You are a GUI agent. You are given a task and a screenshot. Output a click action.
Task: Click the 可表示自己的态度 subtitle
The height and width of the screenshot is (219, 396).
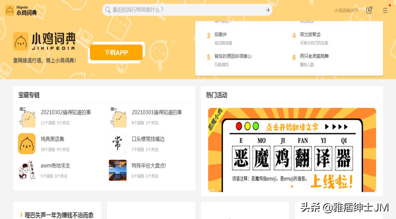(314, 43)
